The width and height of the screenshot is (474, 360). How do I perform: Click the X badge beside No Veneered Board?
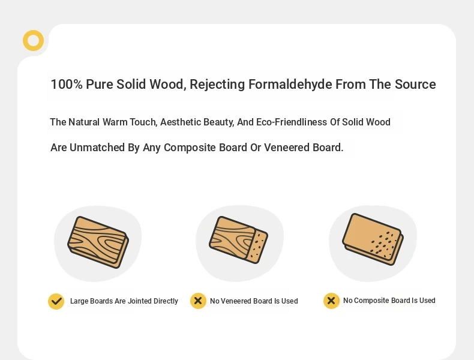coord(198,301)
